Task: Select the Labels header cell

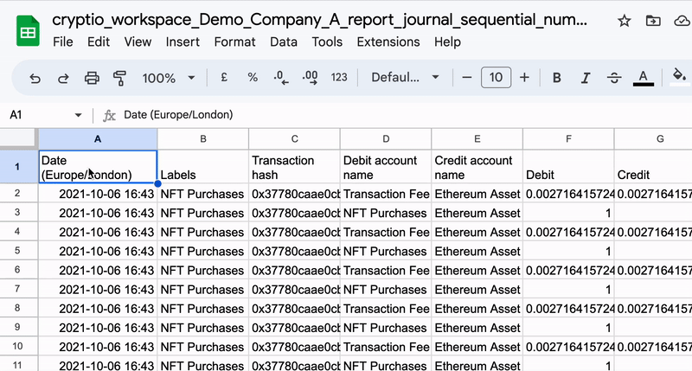Action: click(x=203, y=167)
